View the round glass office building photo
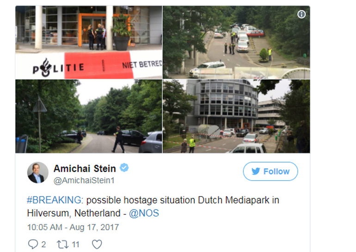 [x=236, y=116]
